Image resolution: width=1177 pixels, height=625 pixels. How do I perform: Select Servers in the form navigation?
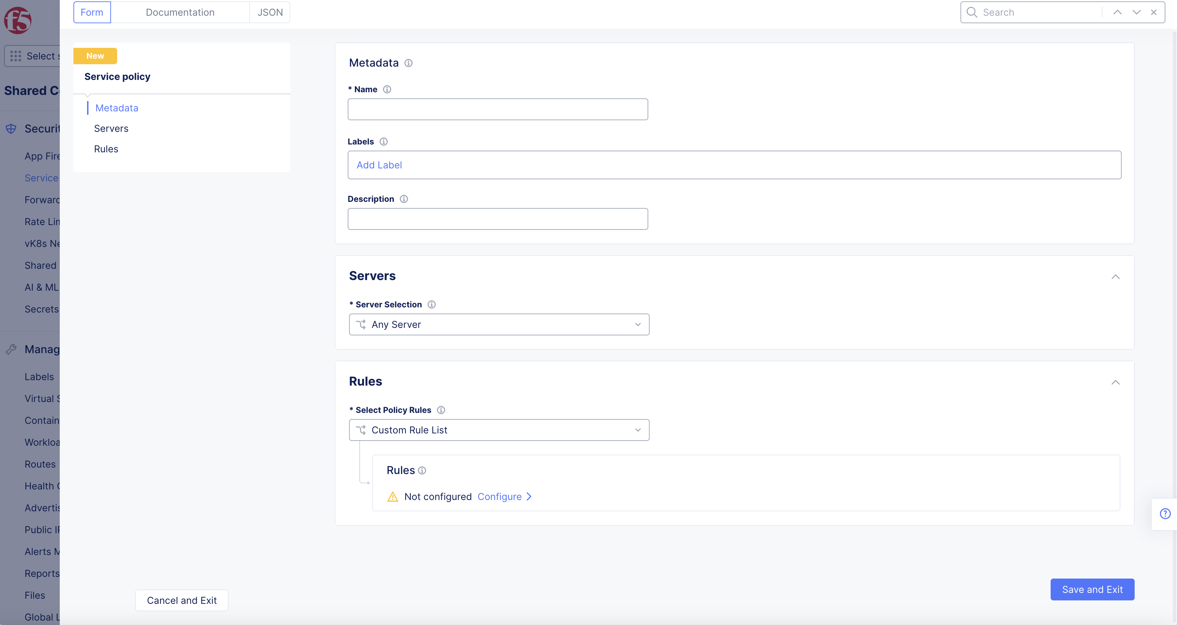click(x=111, y=129)
